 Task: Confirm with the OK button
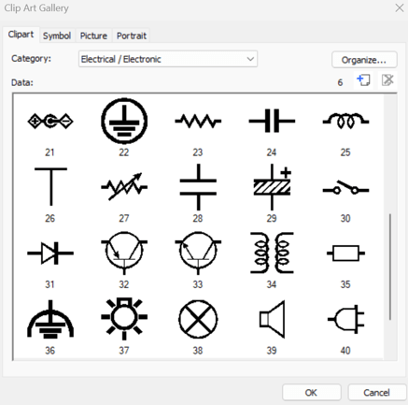pos(311,392)
